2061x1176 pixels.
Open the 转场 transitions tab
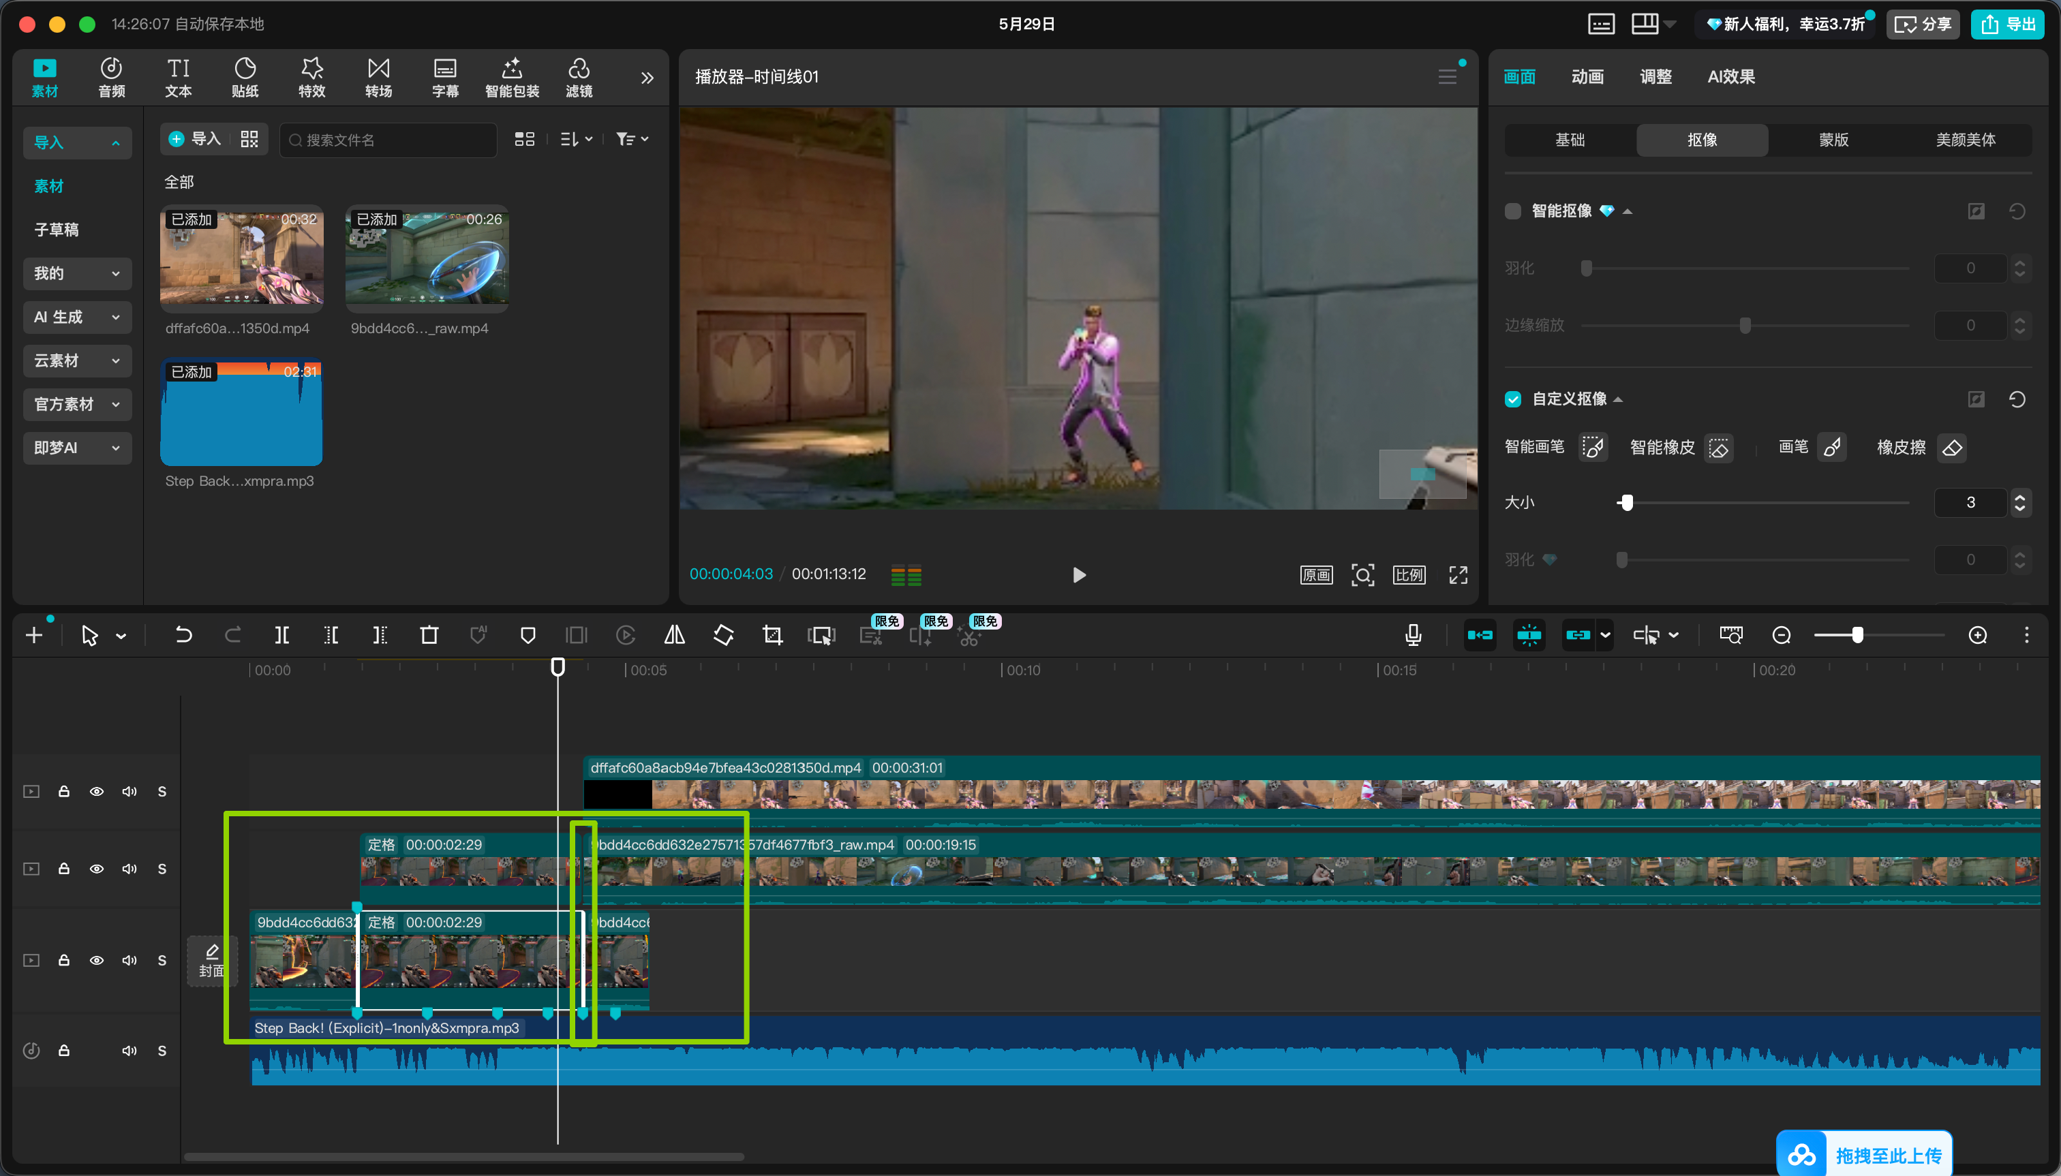379,78
